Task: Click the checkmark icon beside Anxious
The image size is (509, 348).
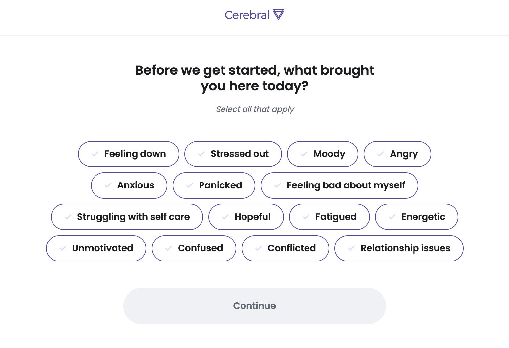Action: click(108, 185)
